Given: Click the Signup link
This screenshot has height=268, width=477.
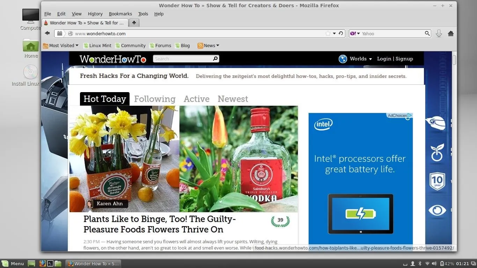Looking at the screenshot, I should [x=404, y=59].
